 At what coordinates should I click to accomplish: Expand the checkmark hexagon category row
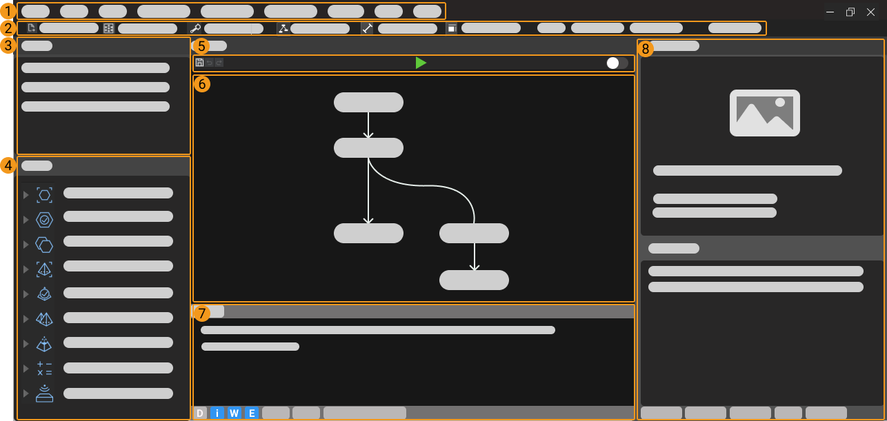(26, 220)
